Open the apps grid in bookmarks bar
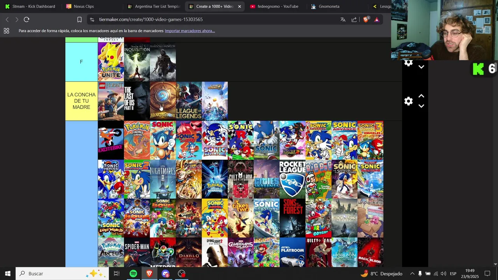The width and height of the screenshot is (498, 280). coord(7,31)
